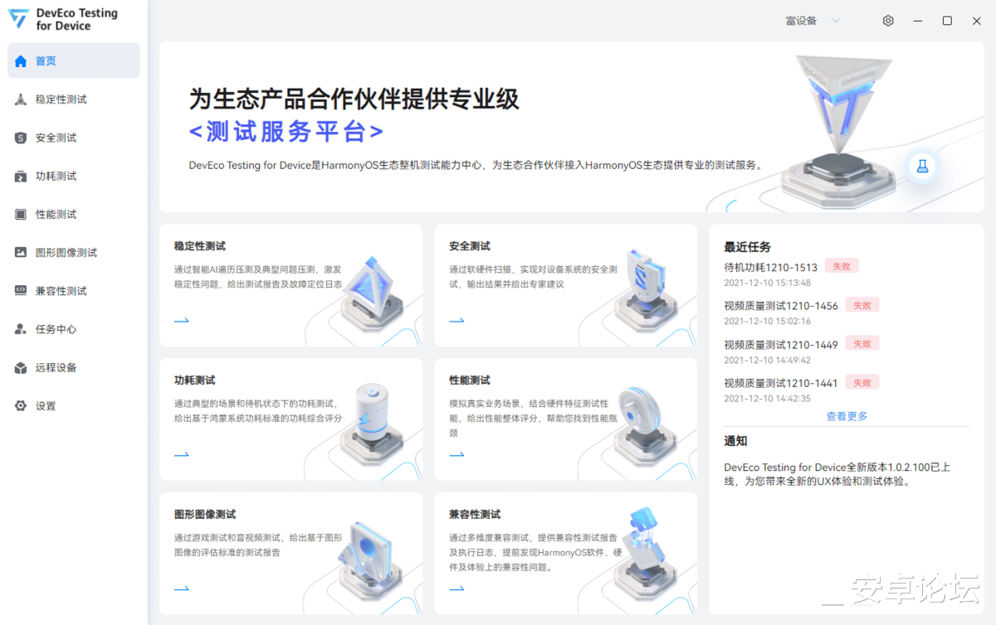The image size is (996, 625).
Task: Click the timestamp 2021-12-10 14:42:35
Action: click(x=767, y=399)
